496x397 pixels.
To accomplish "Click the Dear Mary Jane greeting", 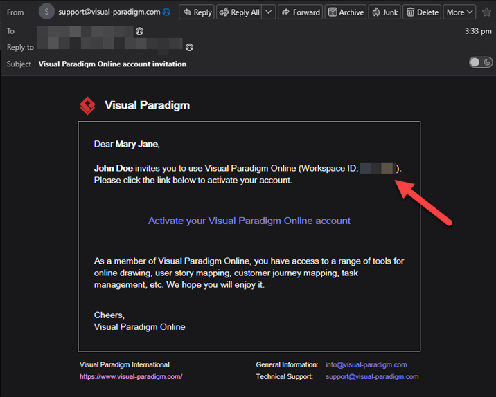I will point(127,144).
